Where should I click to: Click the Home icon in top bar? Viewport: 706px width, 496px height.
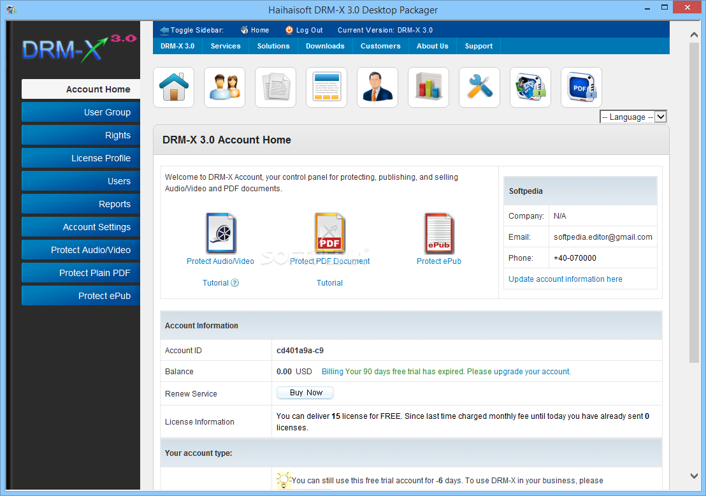244,30
